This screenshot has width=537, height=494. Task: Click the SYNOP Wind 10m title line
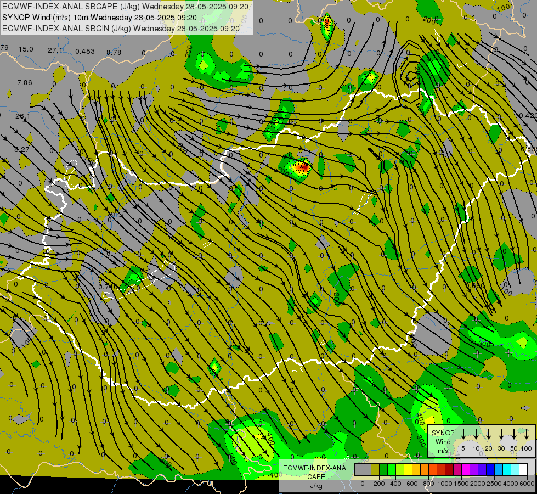click(99, 18)
